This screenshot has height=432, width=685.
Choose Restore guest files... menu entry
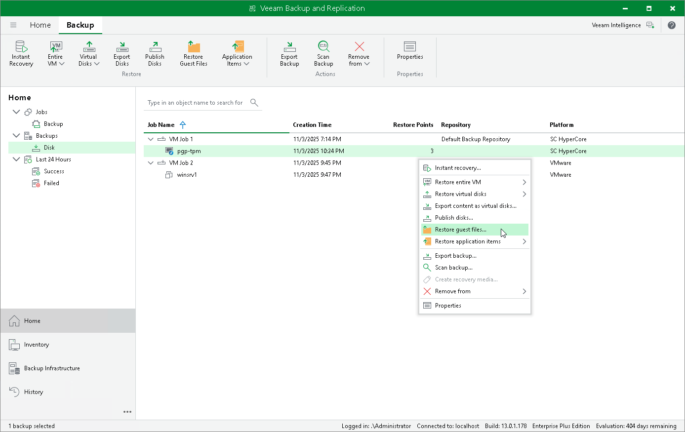click(475, 230)
